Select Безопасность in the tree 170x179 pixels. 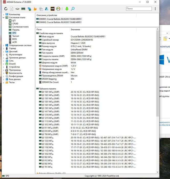tap(15, 73)
